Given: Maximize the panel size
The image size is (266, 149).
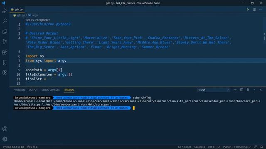Looking at the screenshot, I should pos(254,90).
